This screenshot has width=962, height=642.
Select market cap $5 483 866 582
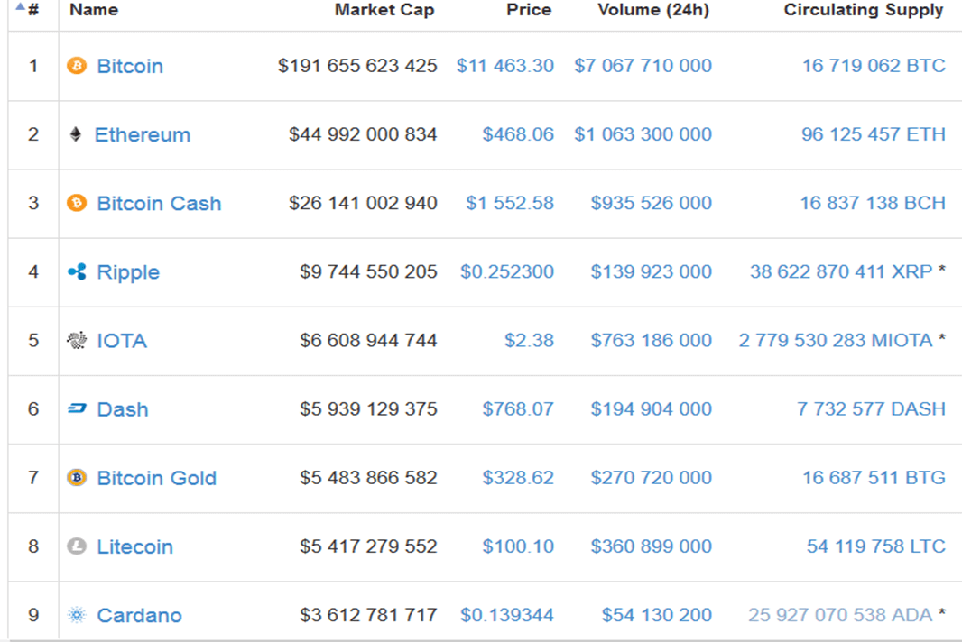(369, 478)
